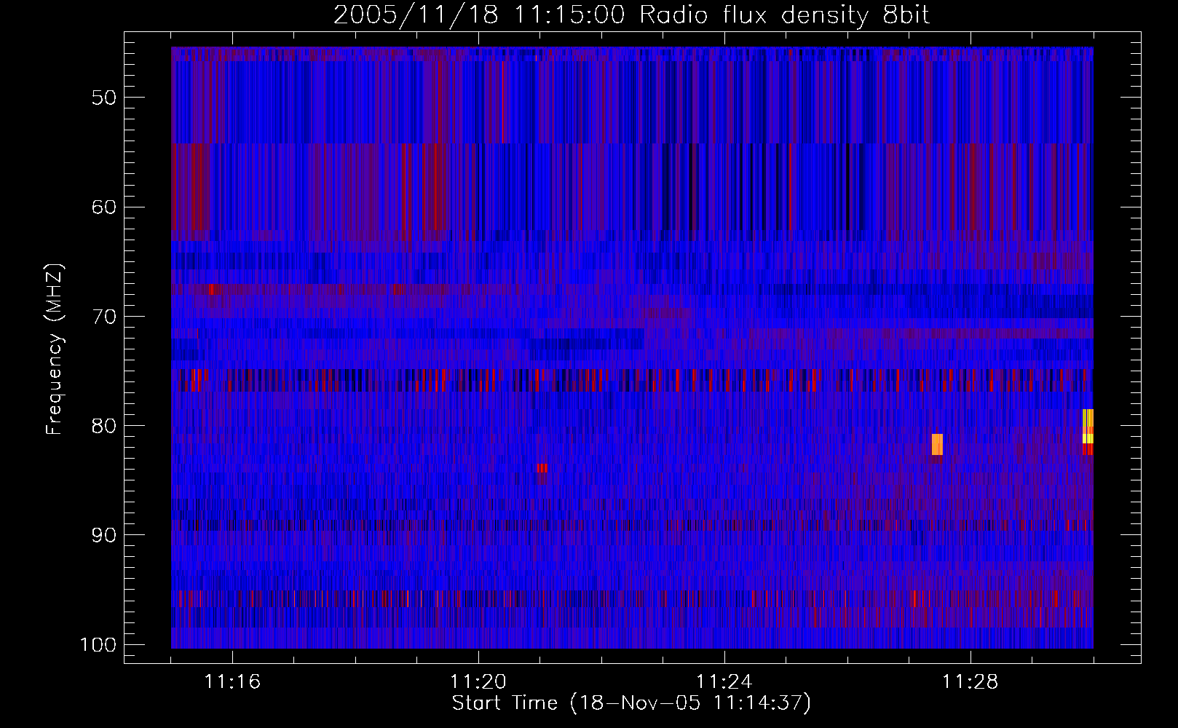Click the 11:16 time tick label
Image resolution: width=1178 pixels, height=728 pixels.
(x=232, y=682)
